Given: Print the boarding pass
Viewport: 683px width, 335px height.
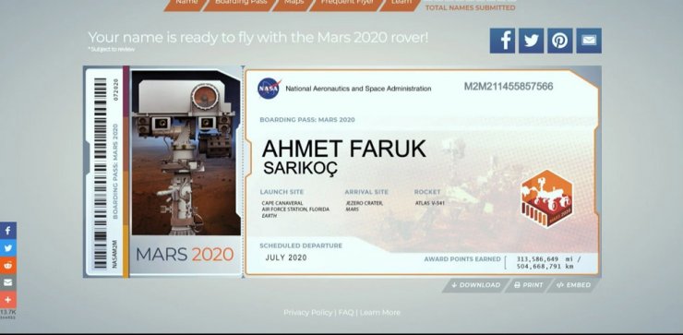Looking at the screenshot, I should point(528,285).
